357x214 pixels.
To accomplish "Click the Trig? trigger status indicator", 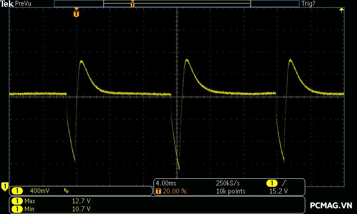I will point(308,4).
